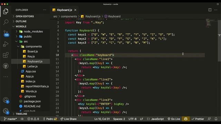Image resolution: width=221 pixels, height=124 pixels.
Task: Click the Keyboard.js breadcrumb segment
Action: (91, 17)
